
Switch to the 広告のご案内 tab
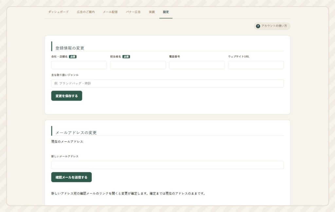coord(86,12)
